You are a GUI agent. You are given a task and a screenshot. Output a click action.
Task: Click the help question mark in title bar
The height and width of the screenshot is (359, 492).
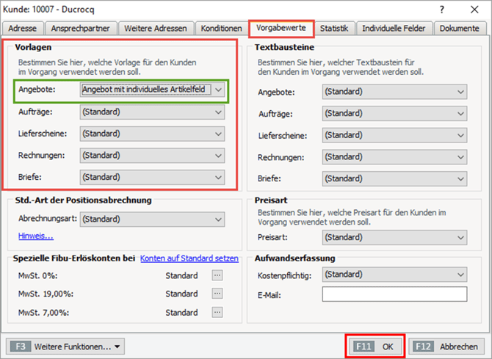[441, 10]
